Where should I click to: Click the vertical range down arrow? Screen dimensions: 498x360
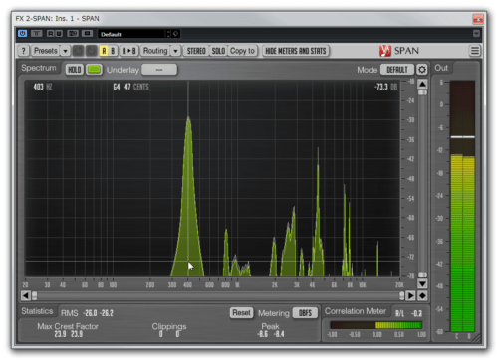(x=422, y=284)
